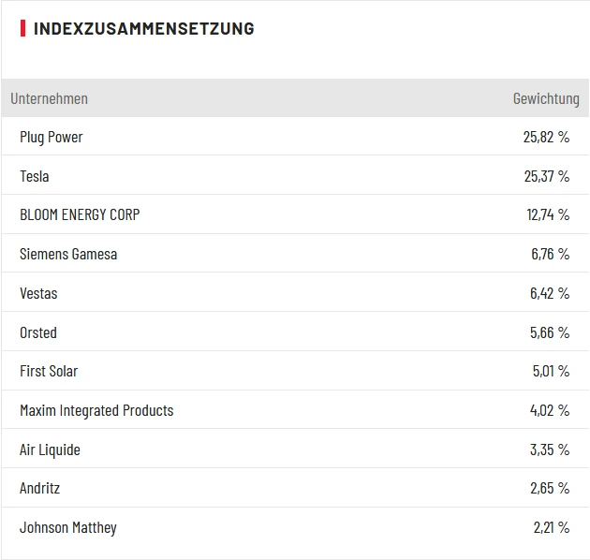Image resolution: width=590 pixels, height=560 pixels.
Task: Open BLOOM ENERGY CORP entry
Action: point(80,214)
